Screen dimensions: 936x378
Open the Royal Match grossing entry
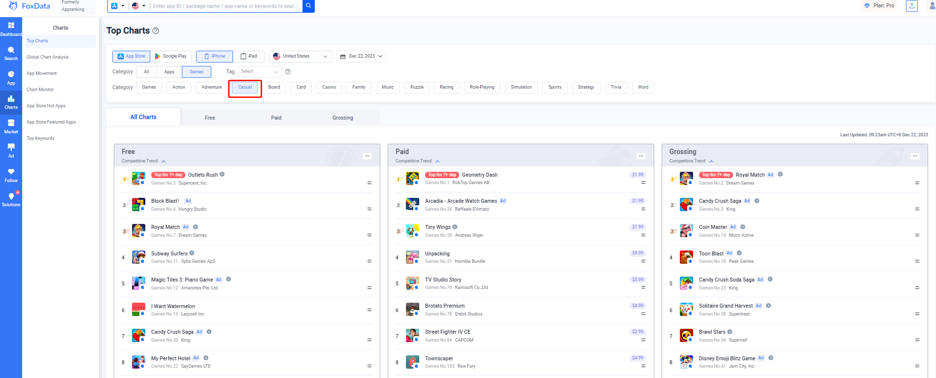click(x=750, y=175)
